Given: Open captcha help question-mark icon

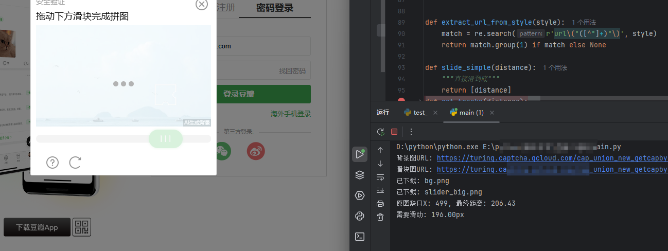Looking at the screenshot, I should coord(52,163).
